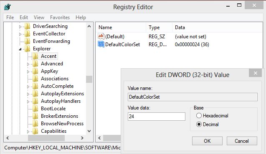This screenshot has height=154, width=266.
Task: Click the BrowseNewProcess folder icon
Action: [35, 124]
